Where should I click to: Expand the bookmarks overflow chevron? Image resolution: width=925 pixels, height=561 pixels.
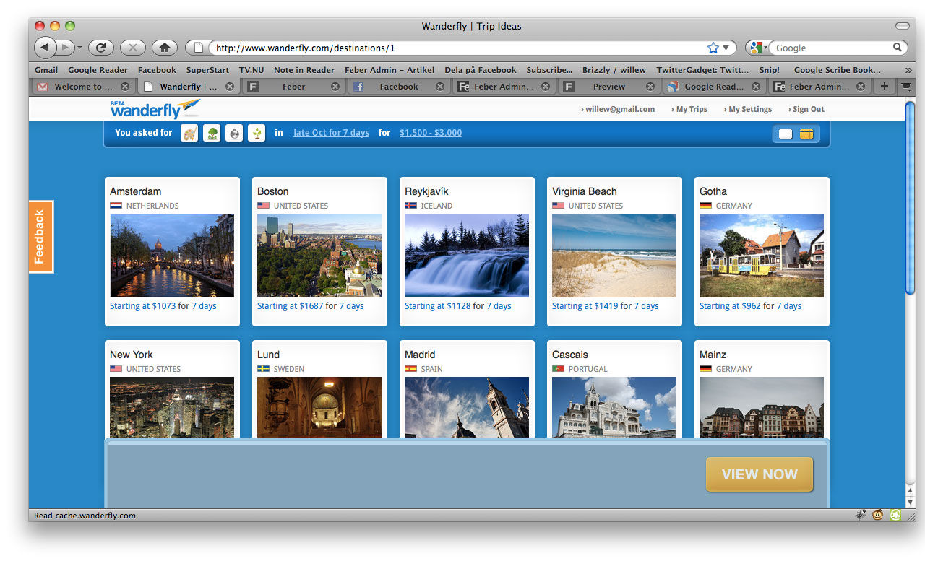(x=908, y=70)
